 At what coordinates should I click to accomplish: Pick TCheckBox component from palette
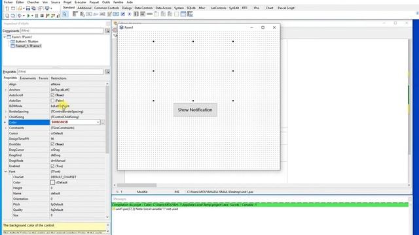pos(122,14)
